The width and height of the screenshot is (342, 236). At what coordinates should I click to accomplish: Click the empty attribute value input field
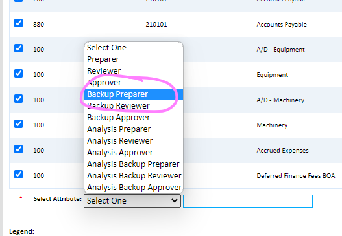pyautogui.click(x=248, y=201)
